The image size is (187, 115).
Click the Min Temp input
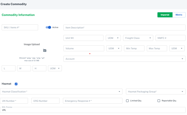pyautogui.click(x=134, y=49)
